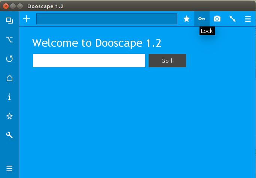Focus the toolbar address bar
Image resolution: width=256 pixels, height=178 pixels.
coord(107,19)
